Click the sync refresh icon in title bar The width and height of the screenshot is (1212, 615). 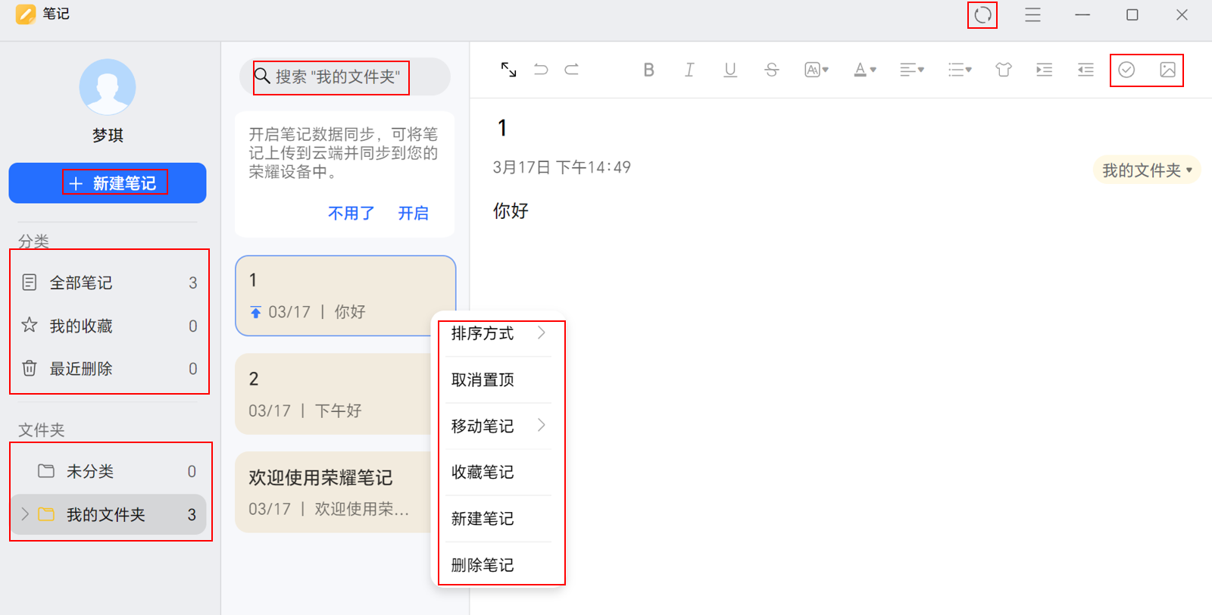pyautogui.click(x=982, y=15)
